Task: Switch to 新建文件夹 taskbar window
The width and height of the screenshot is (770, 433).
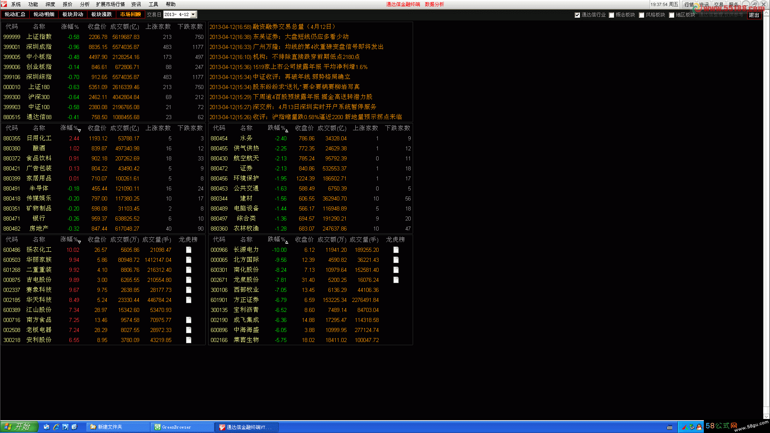Action: coord(118,427)
